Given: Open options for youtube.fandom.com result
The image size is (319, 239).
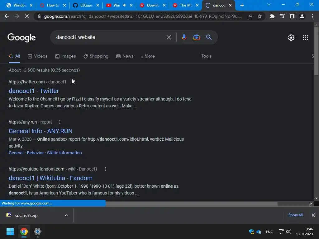Looking at the screenshot, I should click(x=105, y=169).
